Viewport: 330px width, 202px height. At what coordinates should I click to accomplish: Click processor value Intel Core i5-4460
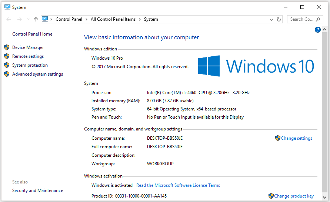coord(198,92)
